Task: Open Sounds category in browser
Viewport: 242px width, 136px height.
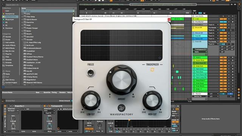Action: tap(8, 37)
